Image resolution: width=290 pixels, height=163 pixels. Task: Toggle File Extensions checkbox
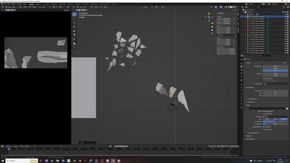[x=264, y=111]
